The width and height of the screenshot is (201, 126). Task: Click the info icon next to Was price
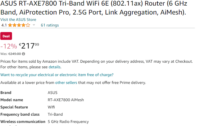click(23, 54)
